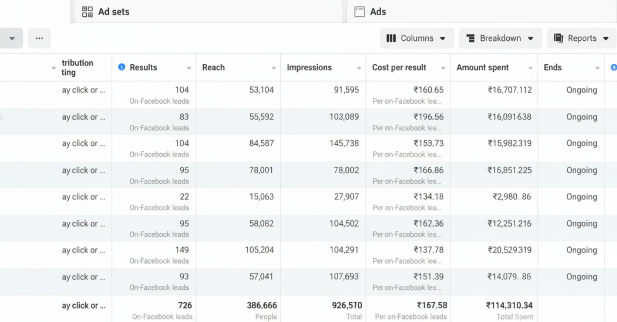
Task: Click the blue add-column plus icon
Action: [613, 67]
